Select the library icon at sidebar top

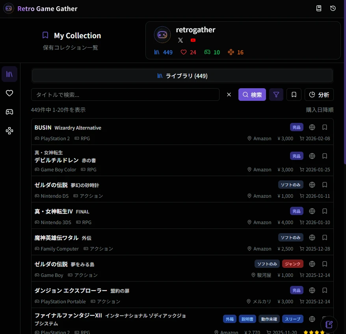point(9,74)
